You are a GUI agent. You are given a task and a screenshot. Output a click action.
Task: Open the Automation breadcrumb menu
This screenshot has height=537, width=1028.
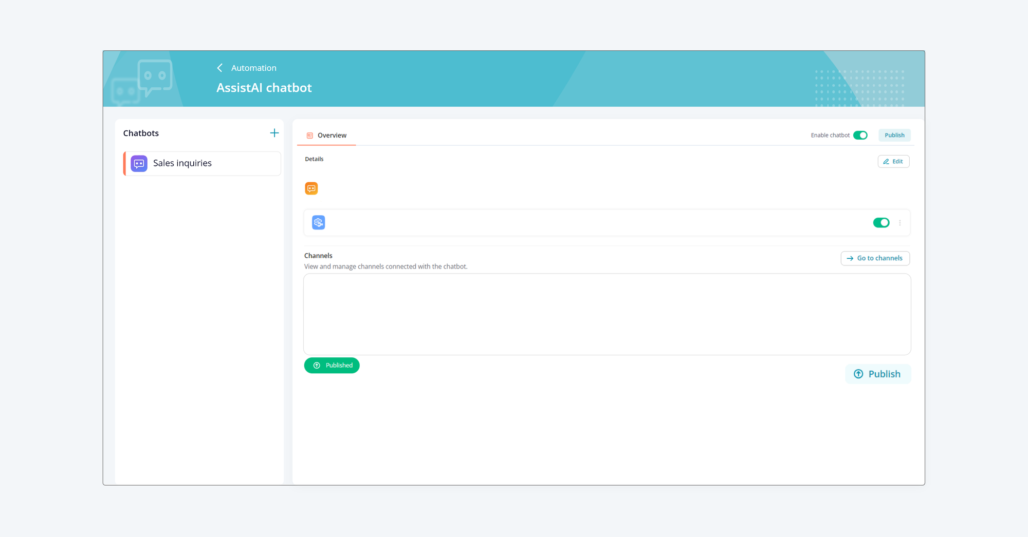pos(253,67)
